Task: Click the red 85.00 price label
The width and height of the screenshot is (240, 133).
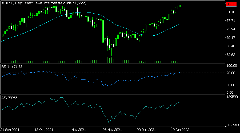Action: click(231, 4)
